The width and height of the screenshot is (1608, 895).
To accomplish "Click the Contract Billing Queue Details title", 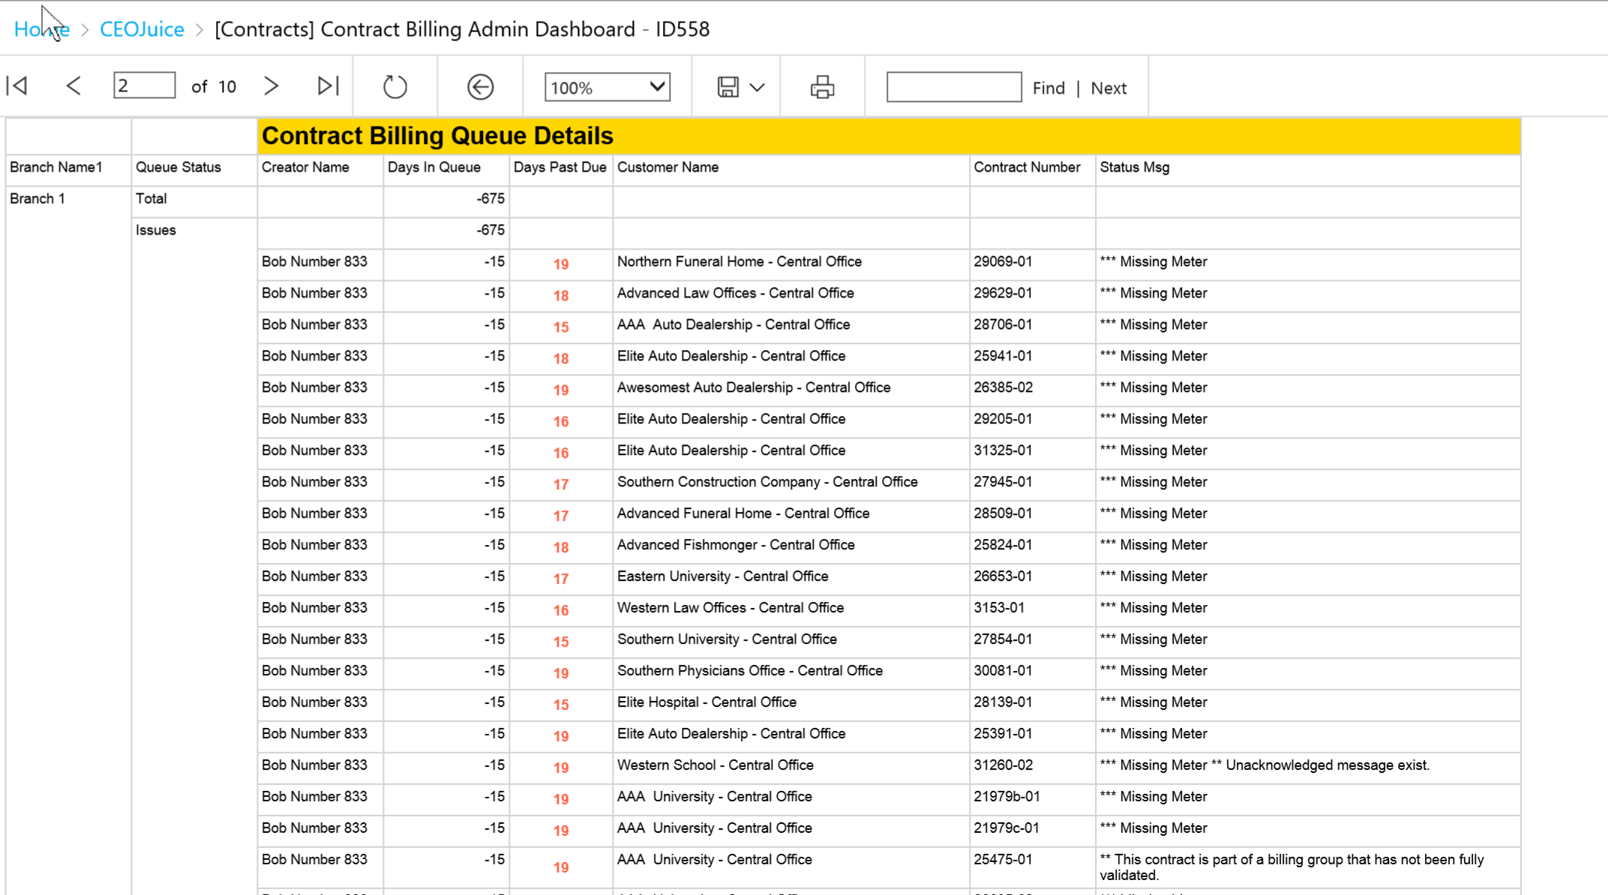I will 437,136.
